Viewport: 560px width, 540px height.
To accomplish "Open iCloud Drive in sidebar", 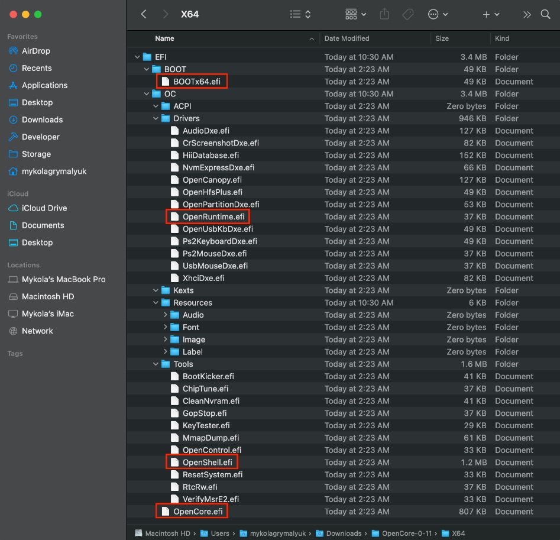I will point(37,208).
